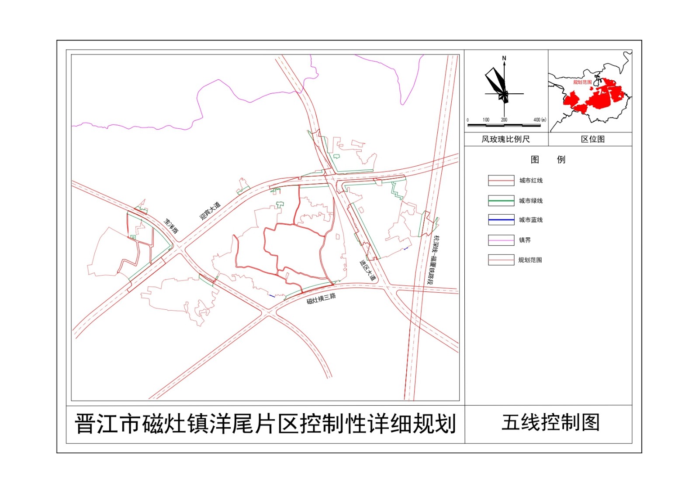The height and width of the screenshot is (493, 699).
Task: Click the scale bar under the wind rose
Action: 504,125
